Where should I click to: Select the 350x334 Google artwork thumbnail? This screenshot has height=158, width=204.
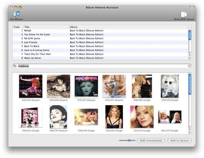[x=142, y=117]
